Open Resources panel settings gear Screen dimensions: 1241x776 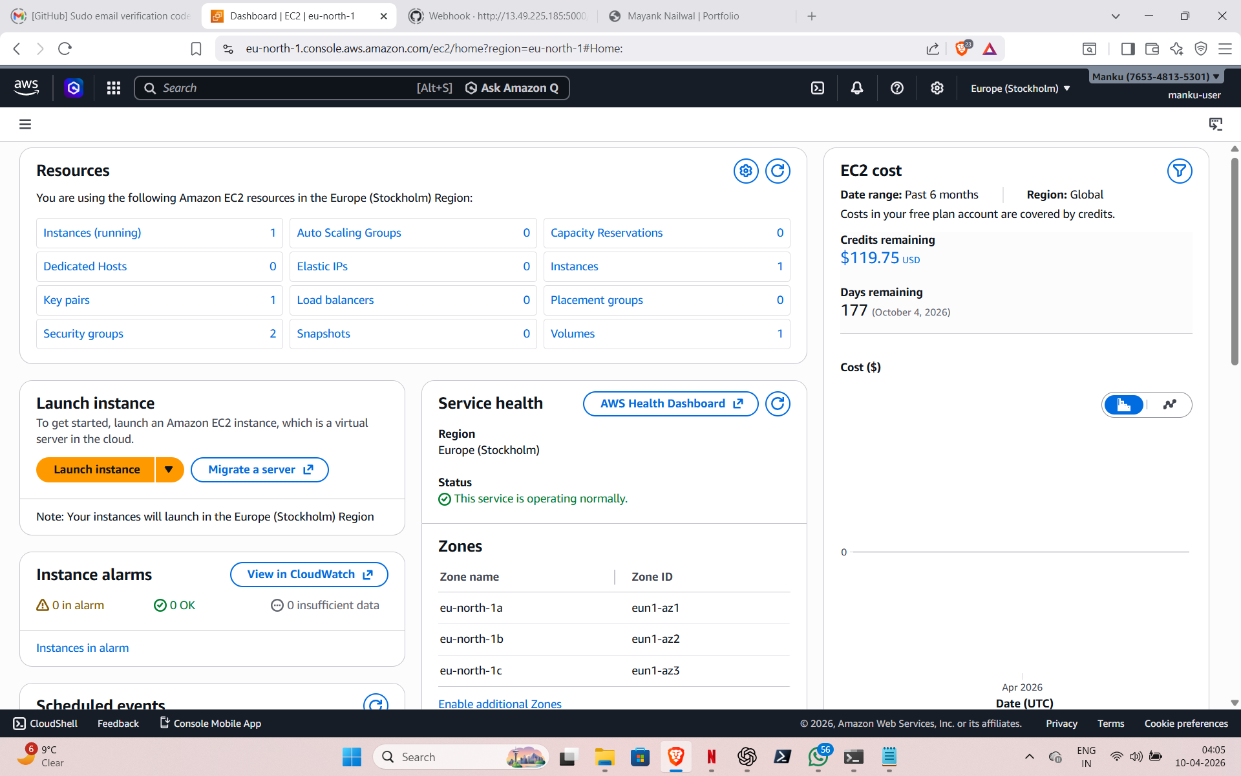coord(746,171)
